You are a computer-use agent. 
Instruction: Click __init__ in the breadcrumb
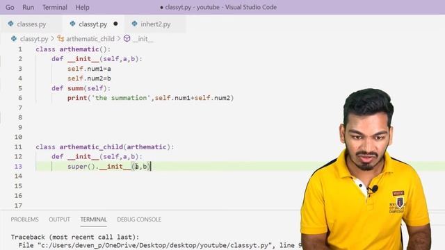coord(143,39)
